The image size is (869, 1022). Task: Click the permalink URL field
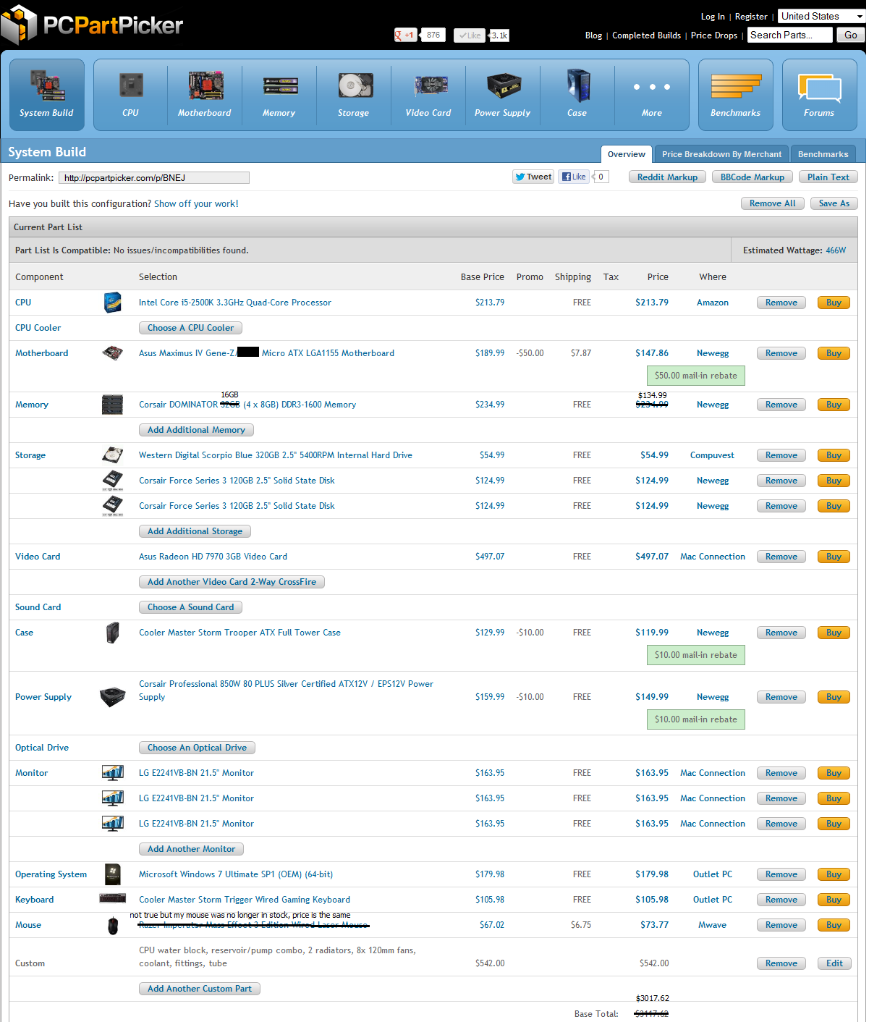[x=154, y=177]
